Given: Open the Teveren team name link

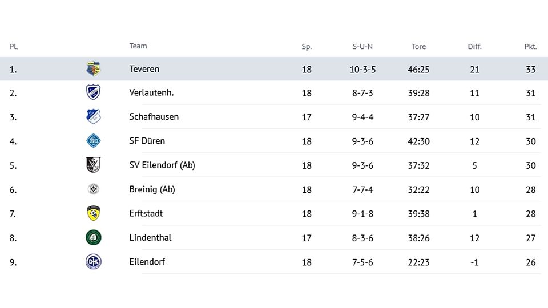Looking at the screenshot, I should point(144,69).
